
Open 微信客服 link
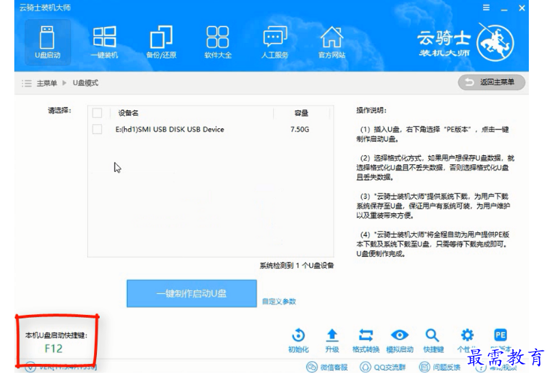click(x=327, y=367)
